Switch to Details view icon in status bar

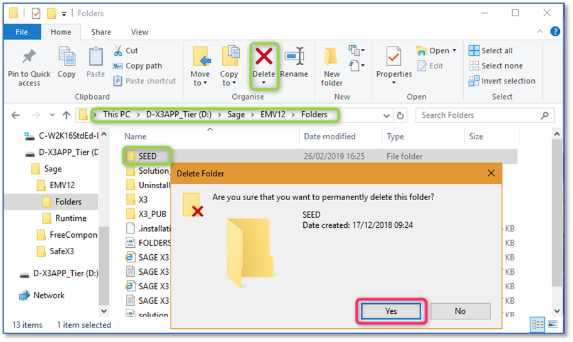click(538, 324)
